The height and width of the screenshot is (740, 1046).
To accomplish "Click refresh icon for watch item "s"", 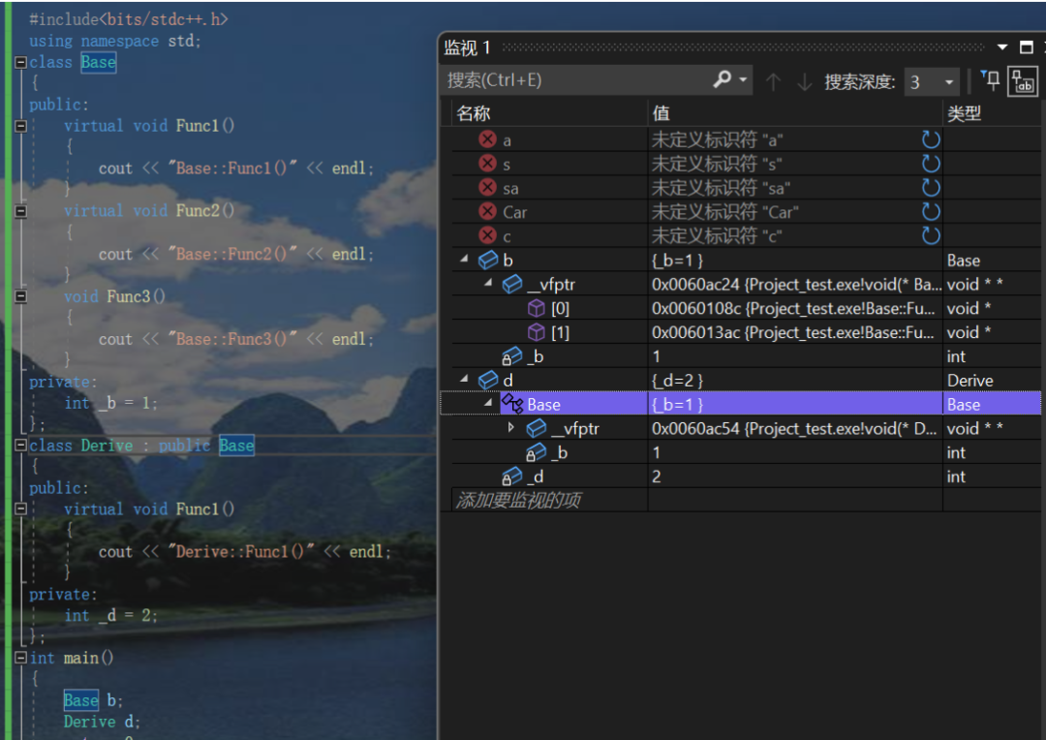I will (930, 164).
